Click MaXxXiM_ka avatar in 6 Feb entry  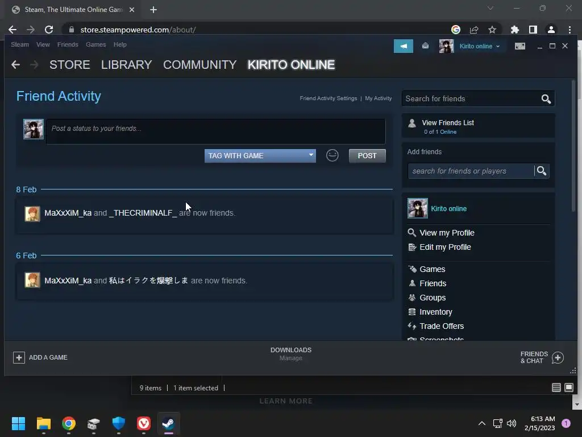coord(32,280)
